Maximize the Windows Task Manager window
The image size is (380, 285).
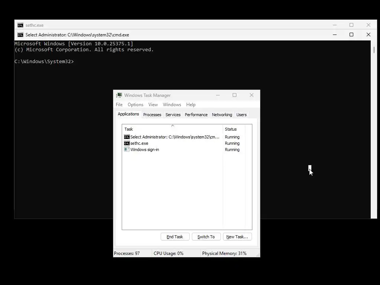235,95
